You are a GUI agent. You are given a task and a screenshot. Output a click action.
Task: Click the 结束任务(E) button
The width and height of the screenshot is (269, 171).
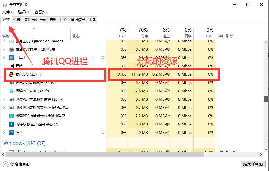click(253, 164)
